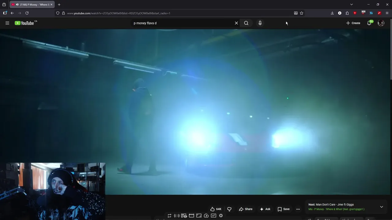Mute the tab via speaker icon
Viewport: 392px width, 220px height.
(17, 5)
